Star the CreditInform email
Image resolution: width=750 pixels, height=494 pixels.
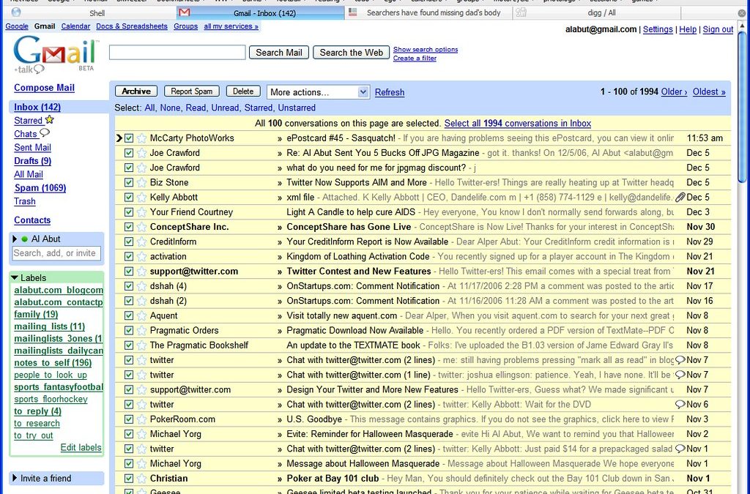click(x=141, y=242)
